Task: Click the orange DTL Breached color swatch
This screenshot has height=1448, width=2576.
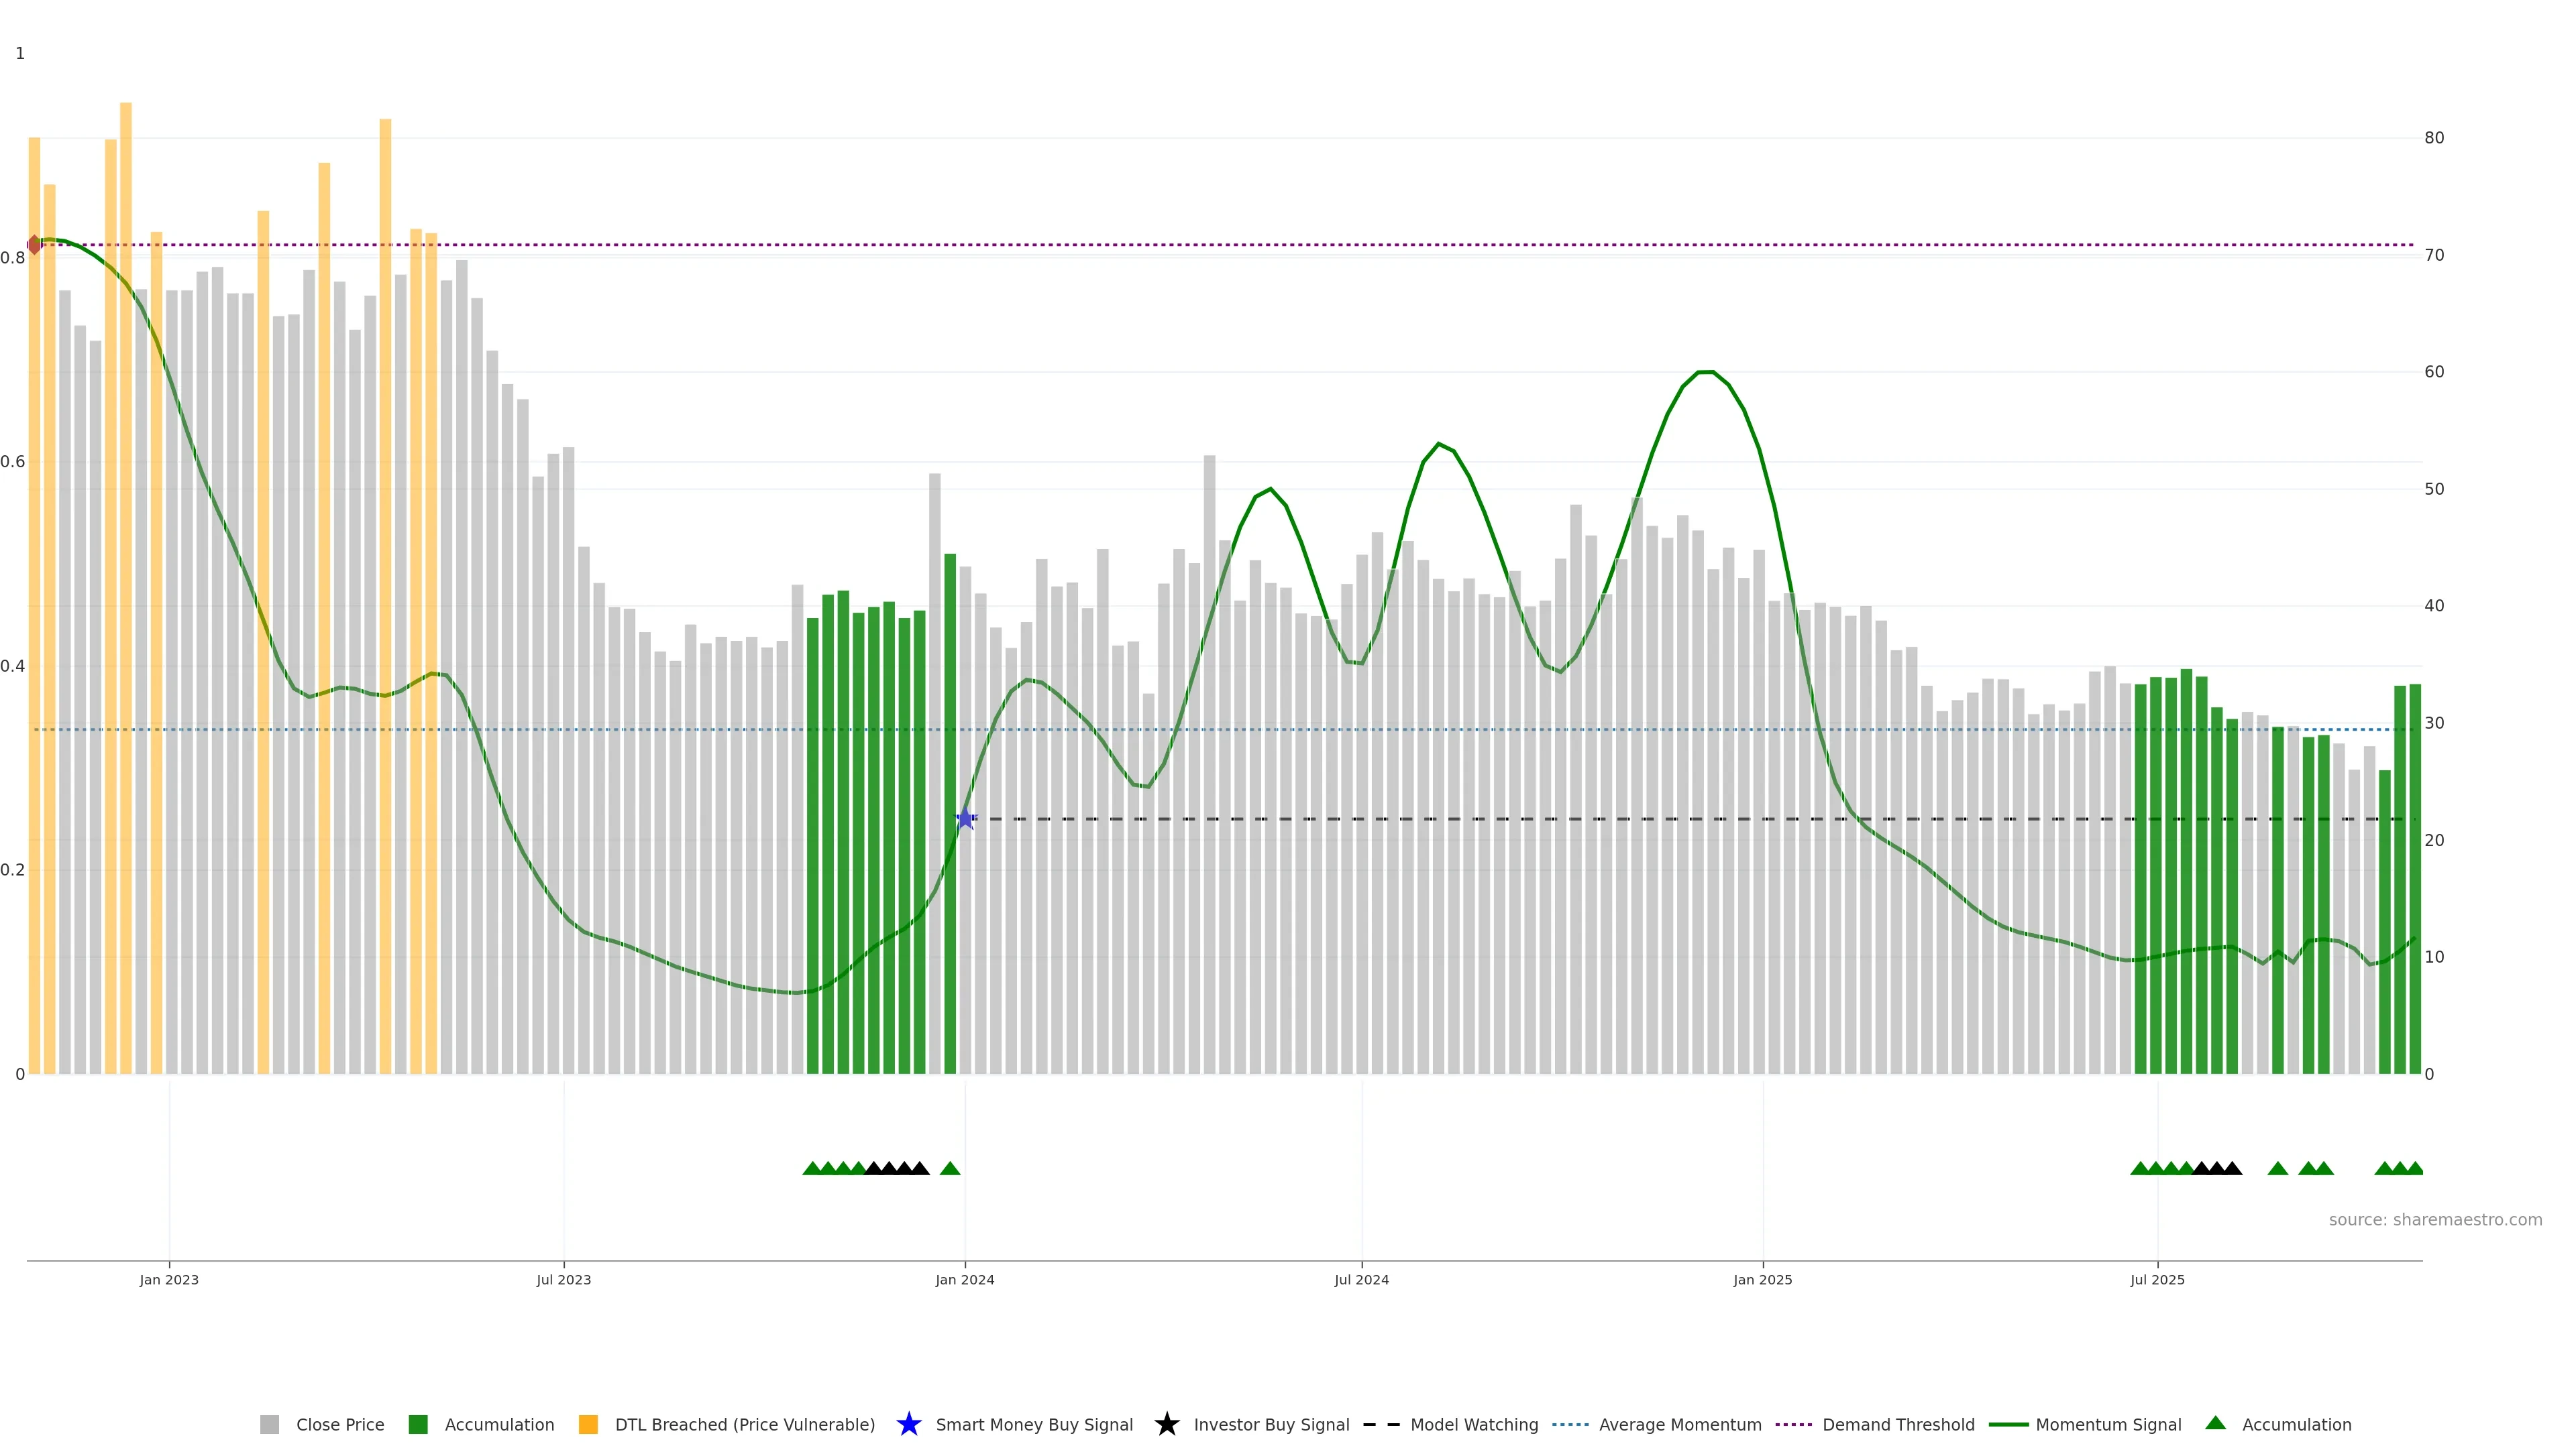Action: point(588,1425)
